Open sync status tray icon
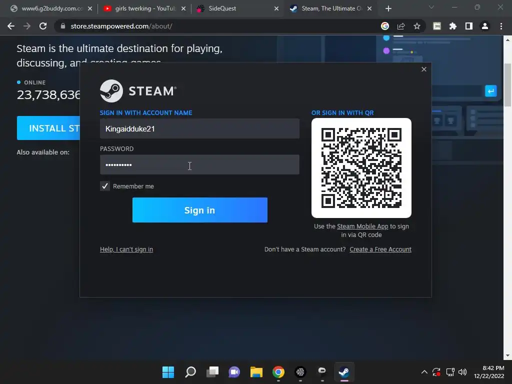The image size is (512, 384). (436, 372)
